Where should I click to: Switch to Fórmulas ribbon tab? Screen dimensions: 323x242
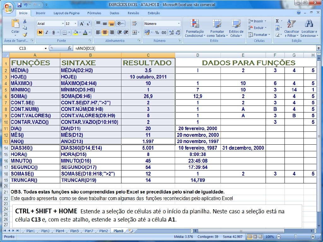(x=94, y=13)
